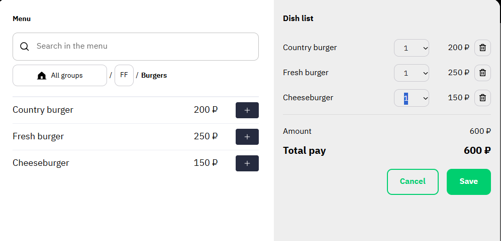Click trash icon next to Cheeseburger
Screen dimensions: 501x241
pyautogui.click(x=482, y=98)
